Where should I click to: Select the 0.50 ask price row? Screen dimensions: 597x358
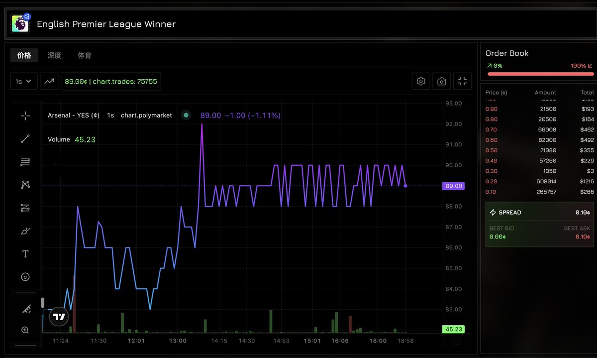(x=540, y=150)
